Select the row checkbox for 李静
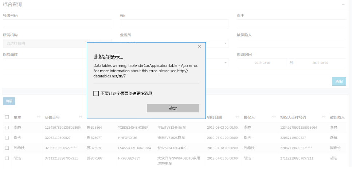Image resolution: width=352 pixels, height=169 pixels. click(7, 127)
